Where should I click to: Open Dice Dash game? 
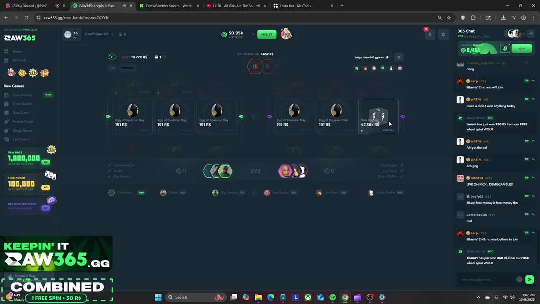(21, 113)
